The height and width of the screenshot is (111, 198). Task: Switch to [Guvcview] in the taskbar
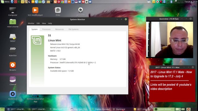(56, 109)
